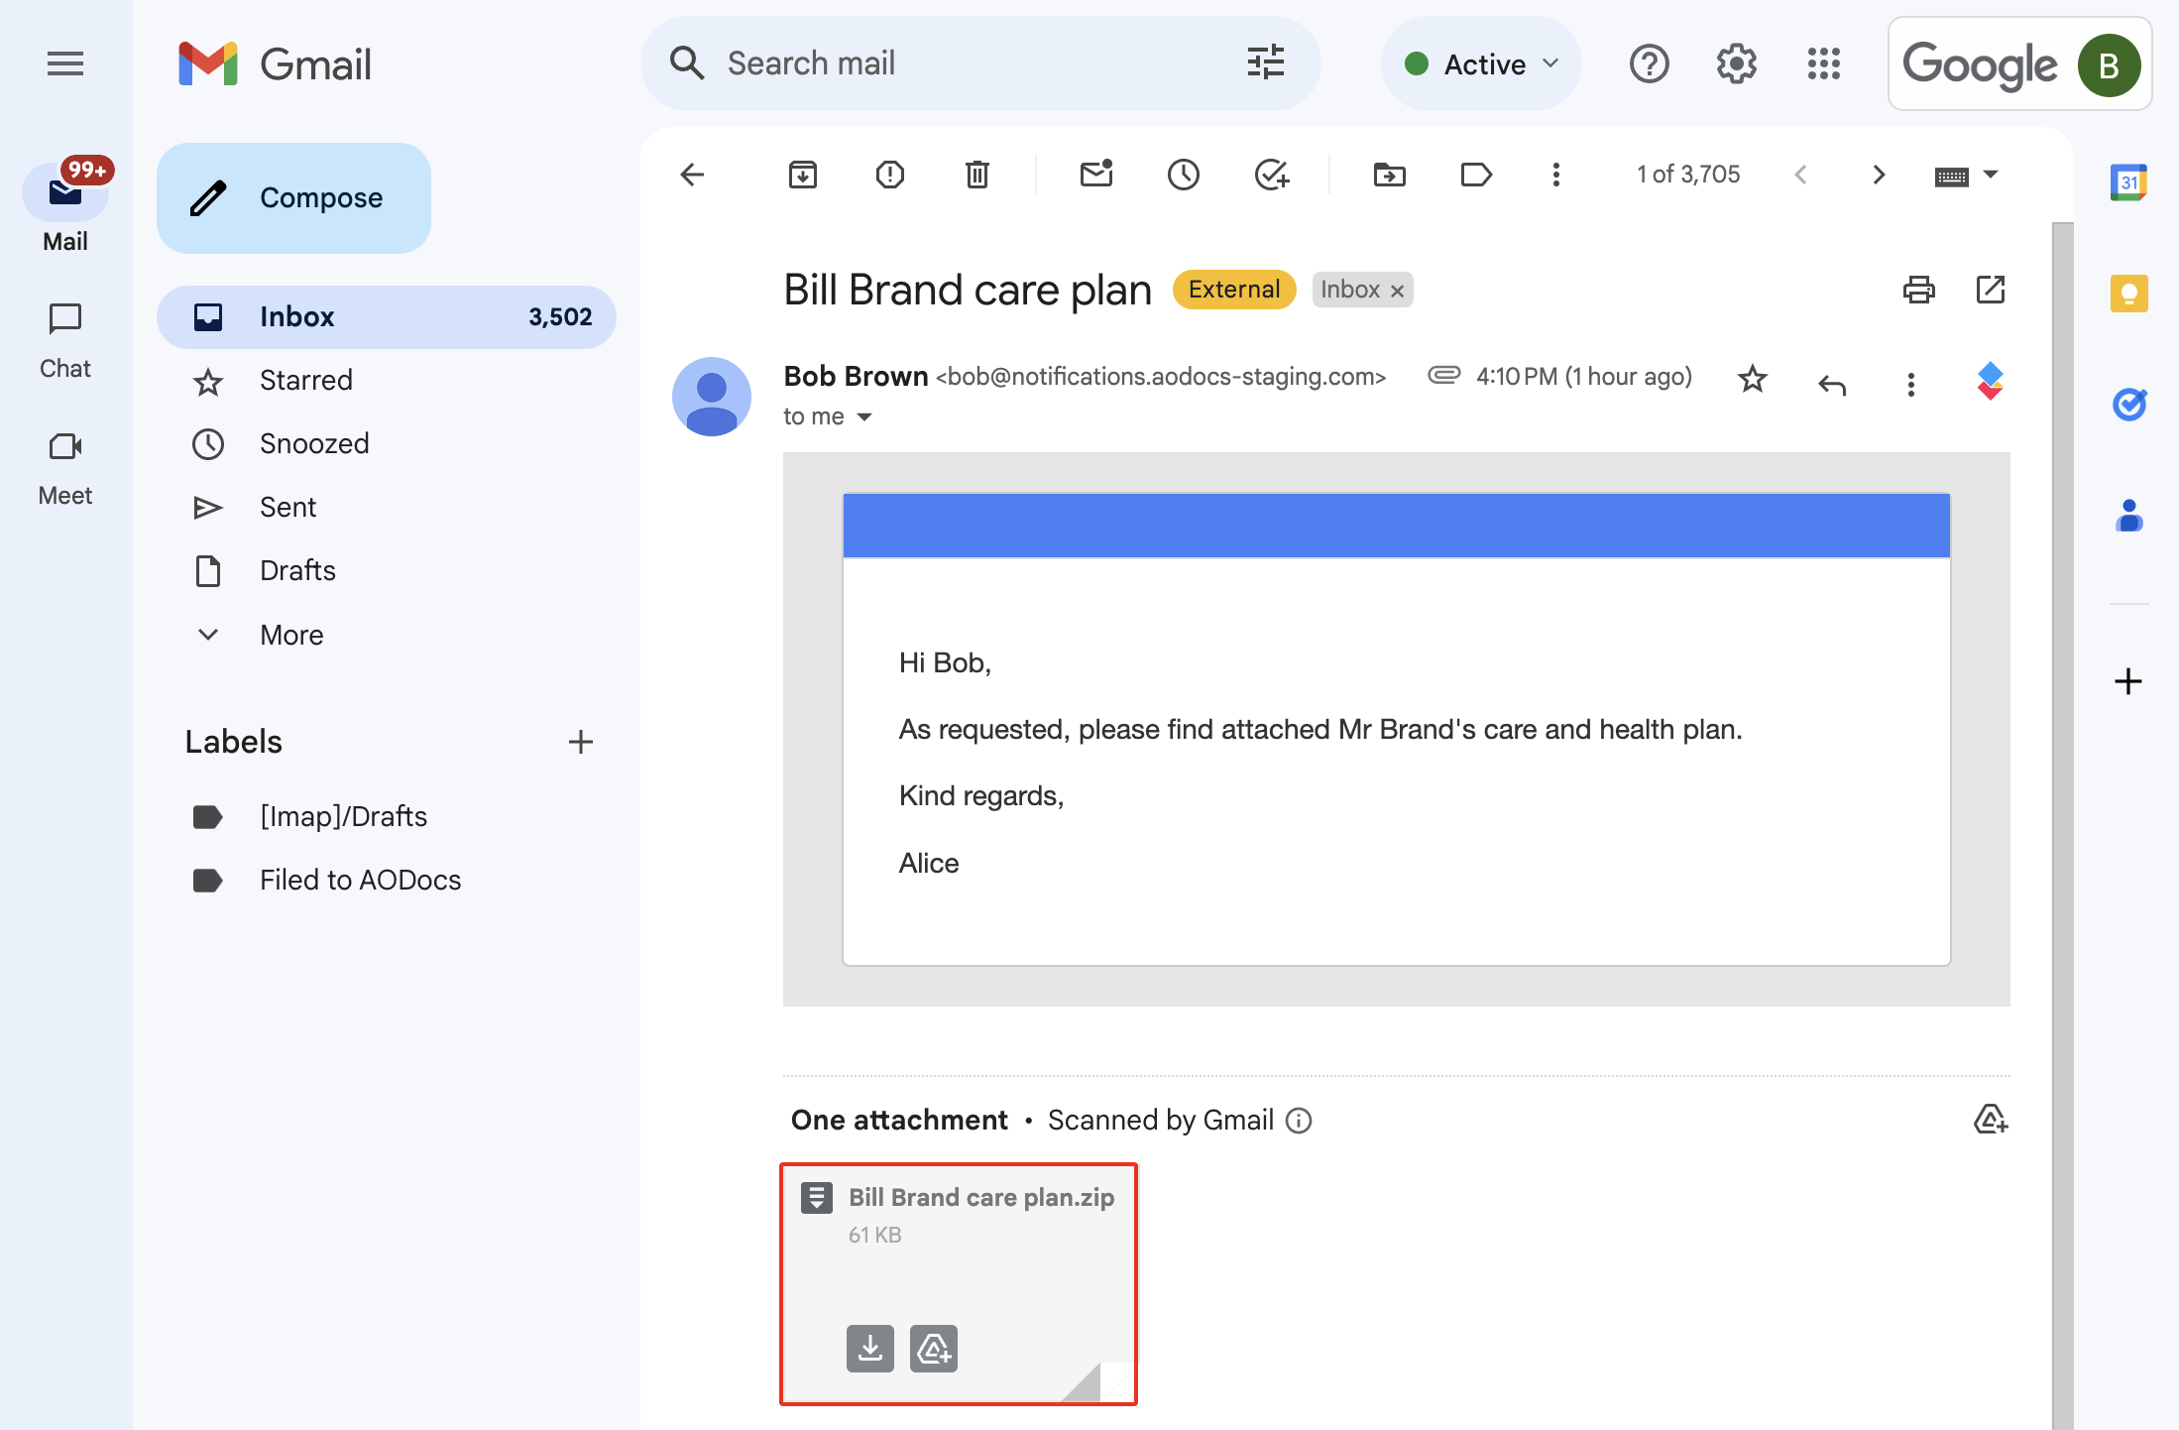Image resolution: width=2179 pixels, height=1430 pixels.
Task: Expand recipient details next to 'to me'
Action: point(864,417)
